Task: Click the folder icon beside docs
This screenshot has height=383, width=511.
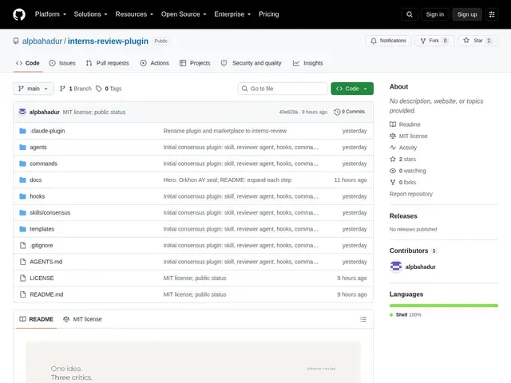Action: 22,180
